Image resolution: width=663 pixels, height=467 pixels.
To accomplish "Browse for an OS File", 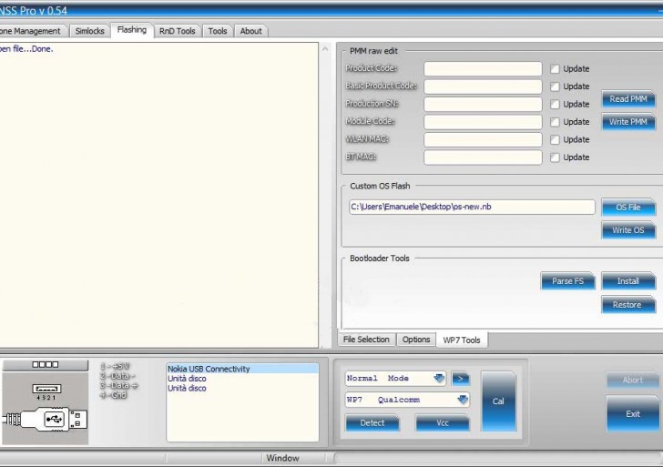I will click(627, 208).
